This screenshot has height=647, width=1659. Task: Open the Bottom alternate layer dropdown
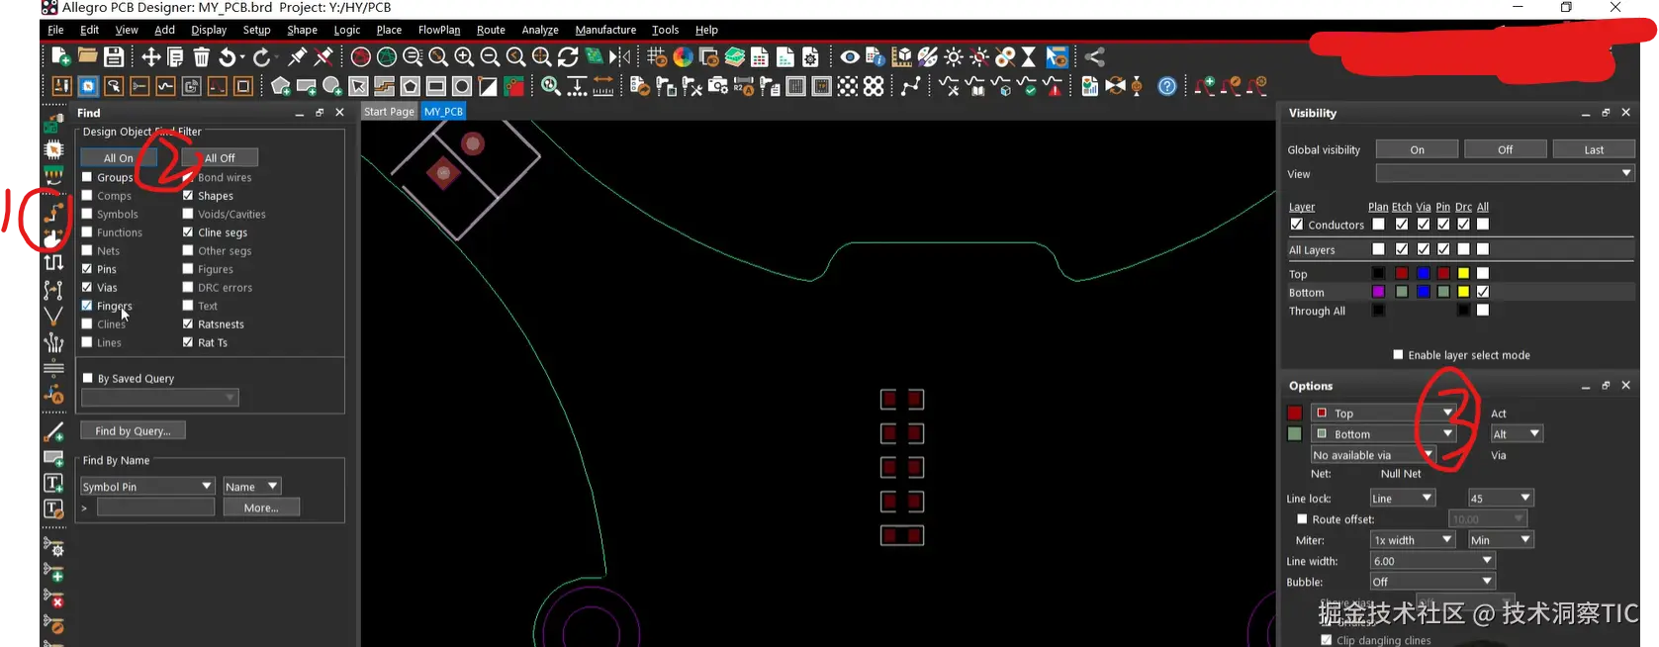click(x=1383, y=433)
